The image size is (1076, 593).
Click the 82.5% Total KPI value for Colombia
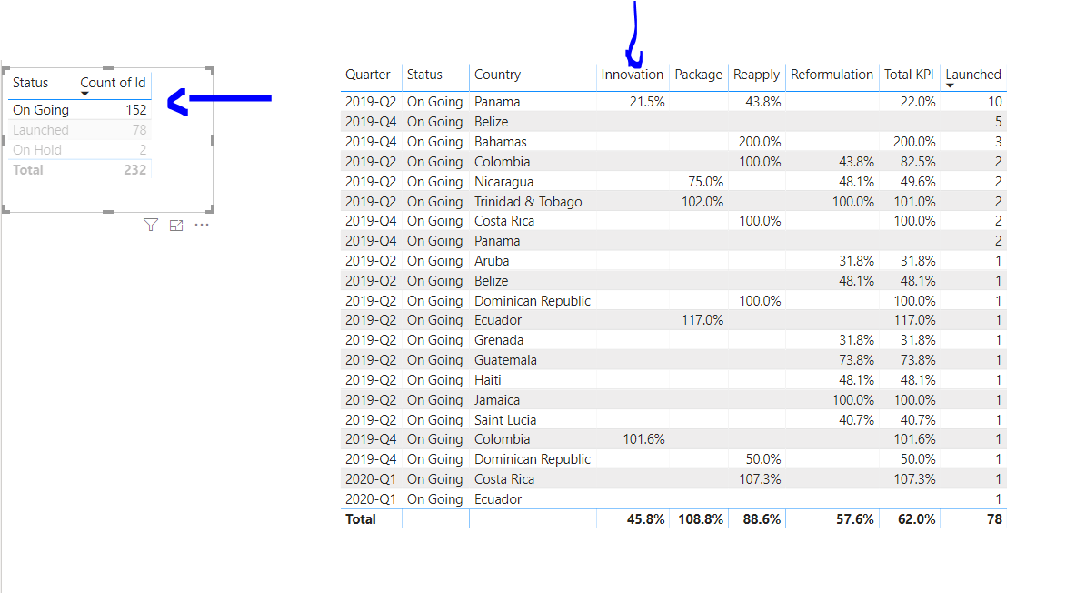click(918, 162)
